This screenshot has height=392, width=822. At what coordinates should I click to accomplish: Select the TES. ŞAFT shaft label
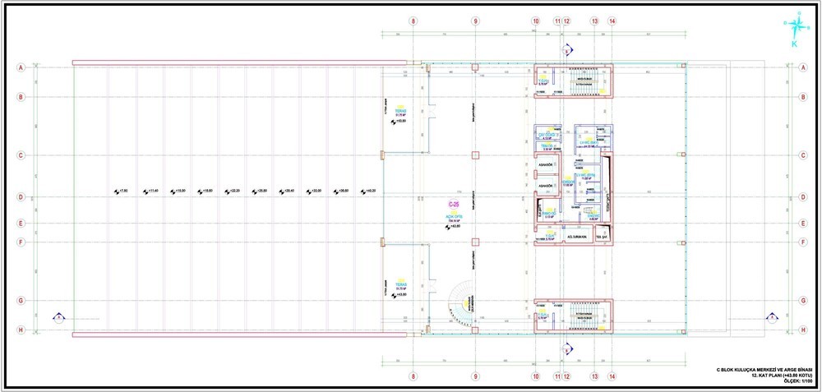[602, 238]
